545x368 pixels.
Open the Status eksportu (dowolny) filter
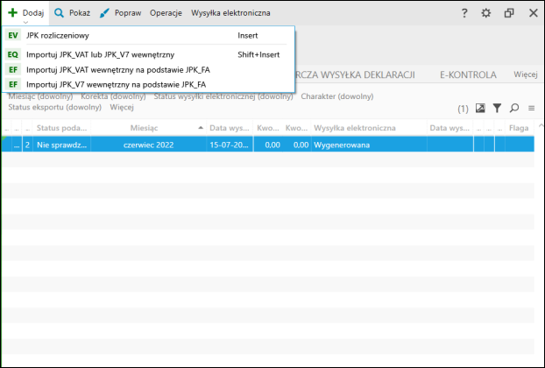pyautogui.click(x=55, y=107)
